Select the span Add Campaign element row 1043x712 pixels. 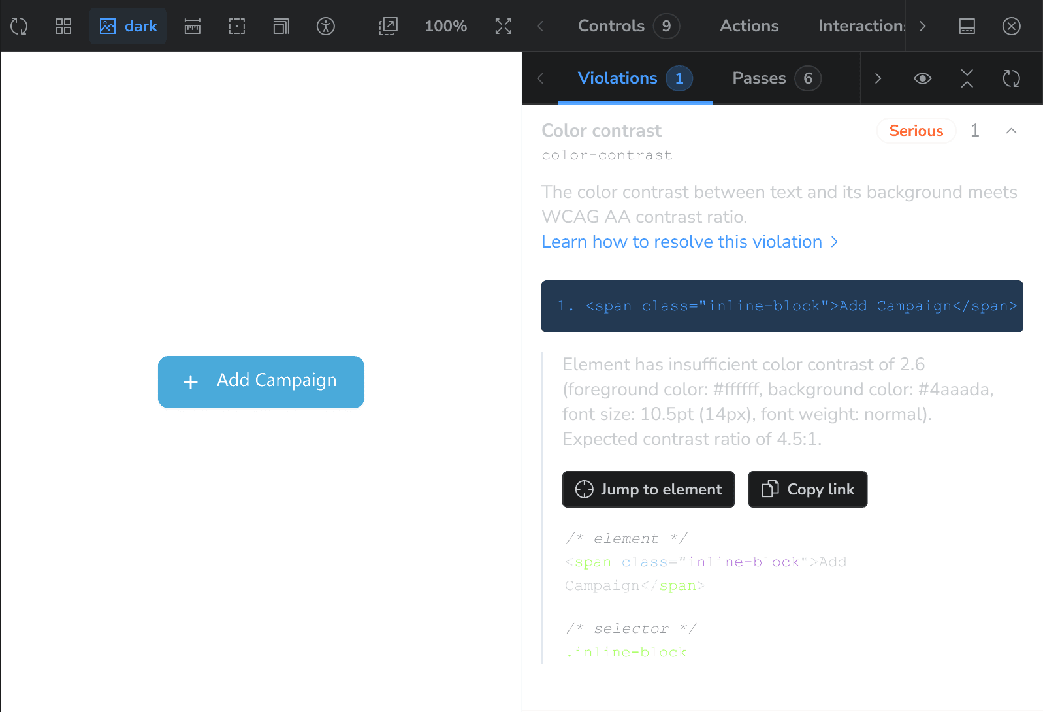[x=782, y=306]
